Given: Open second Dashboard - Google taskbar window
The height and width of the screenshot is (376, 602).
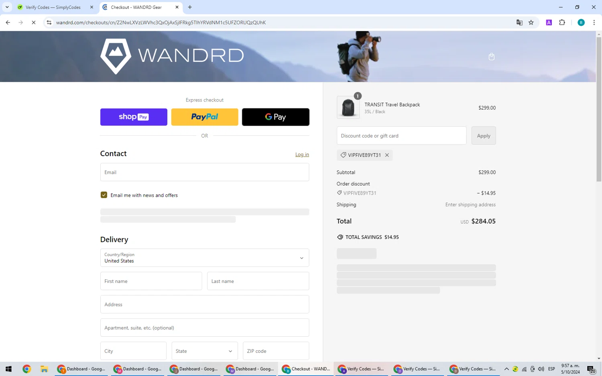Looking at the screenshot, I should [x=137, y=369].
